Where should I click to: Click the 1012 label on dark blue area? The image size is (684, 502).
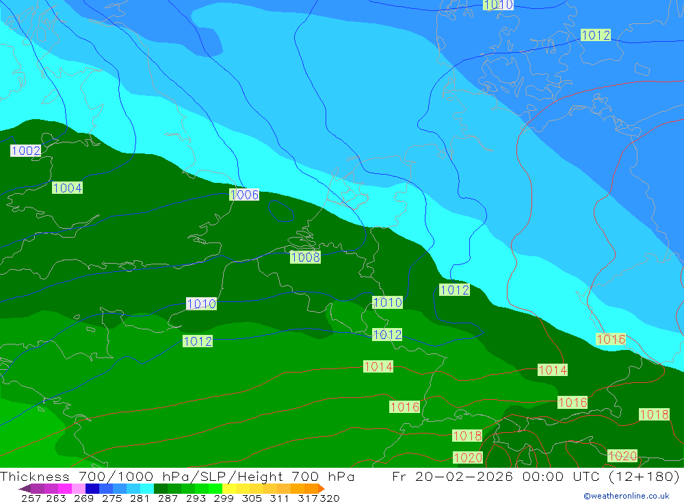pos(596,35)
